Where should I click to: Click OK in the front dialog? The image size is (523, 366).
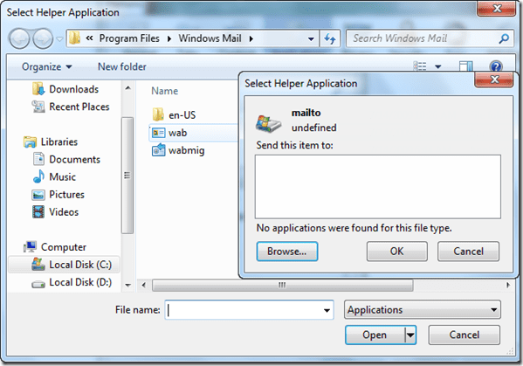[x=397, y=252]
